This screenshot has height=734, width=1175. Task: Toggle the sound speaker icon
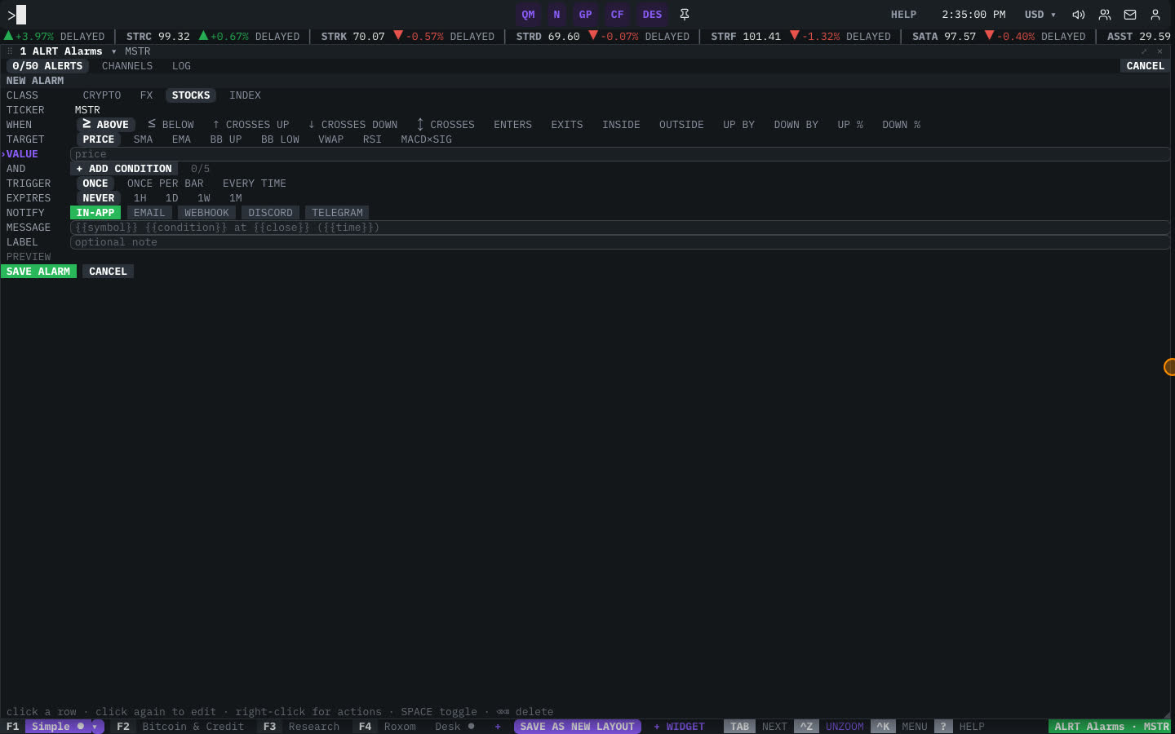tap(1079, 15)
